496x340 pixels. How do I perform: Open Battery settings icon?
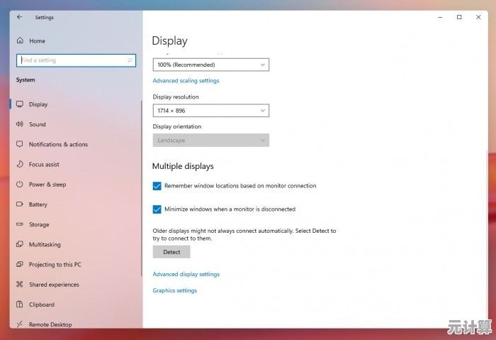[x=19, y=204]
